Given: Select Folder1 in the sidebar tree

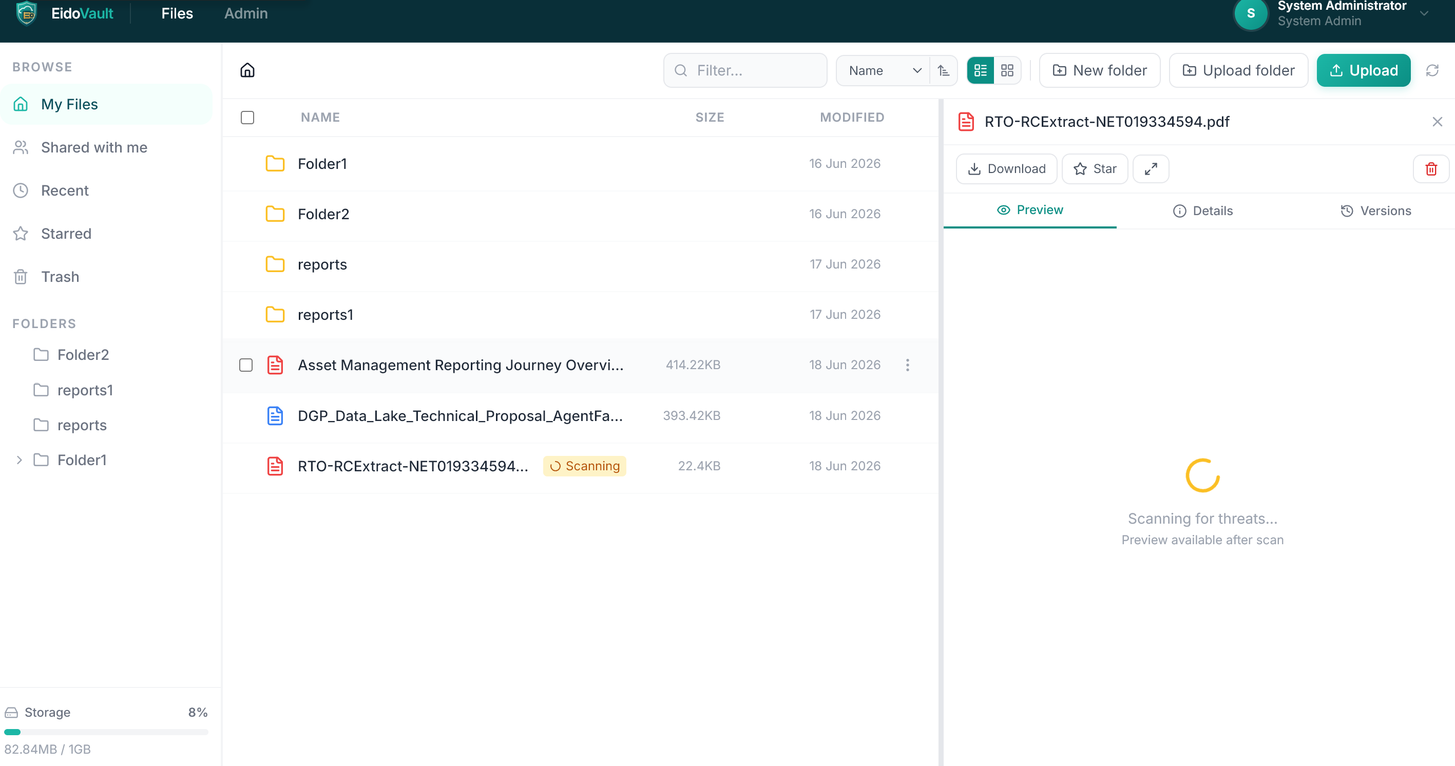Looking at the screenshot, I should (81, 460).
